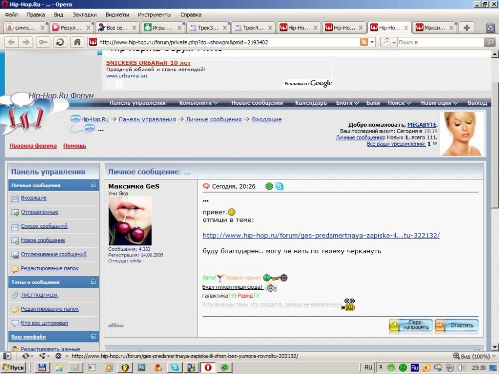Click Максимка GeS cherry avatar

[x=130, y=221]
